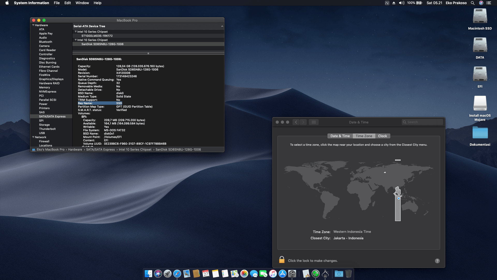
Task: Open the volume control in the menu bar
Action: (401, 3)
